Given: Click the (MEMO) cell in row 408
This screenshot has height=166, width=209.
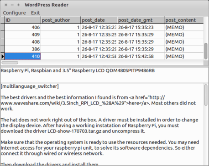Looking at the screenshot, I should point(184,42).
